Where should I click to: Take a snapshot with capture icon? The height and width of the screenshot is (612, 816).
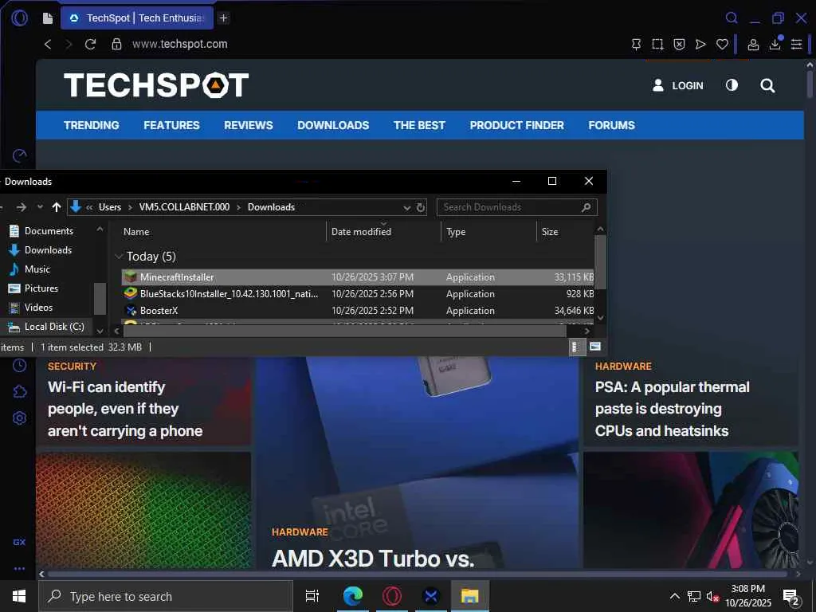[657, 45]
